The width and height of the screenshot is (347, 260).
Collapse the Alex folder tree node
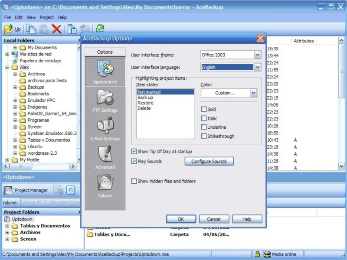point(7,67)
